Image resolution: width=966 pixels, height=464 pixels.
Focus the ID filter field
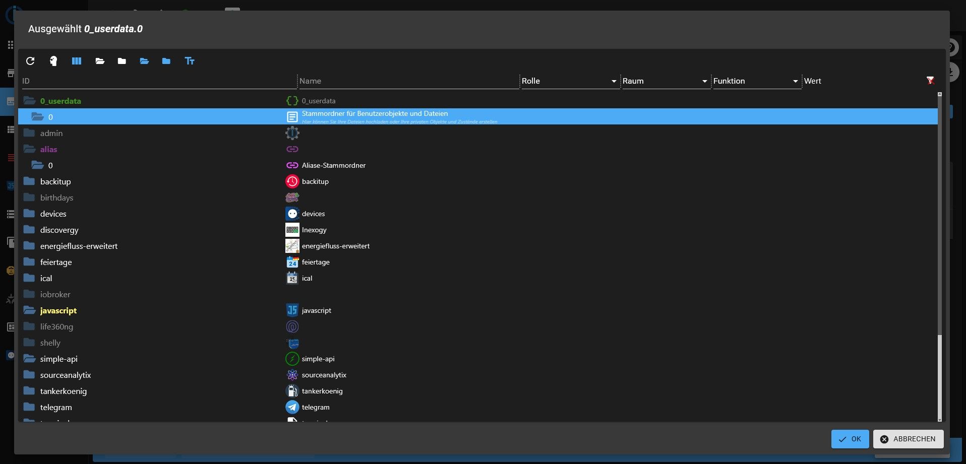(159, 81)
